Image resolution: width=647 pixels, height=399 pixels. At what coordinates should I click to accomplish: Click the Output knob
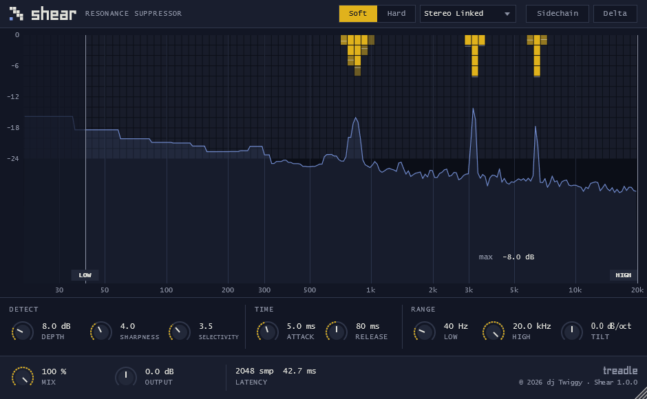[x=126, y=377]
